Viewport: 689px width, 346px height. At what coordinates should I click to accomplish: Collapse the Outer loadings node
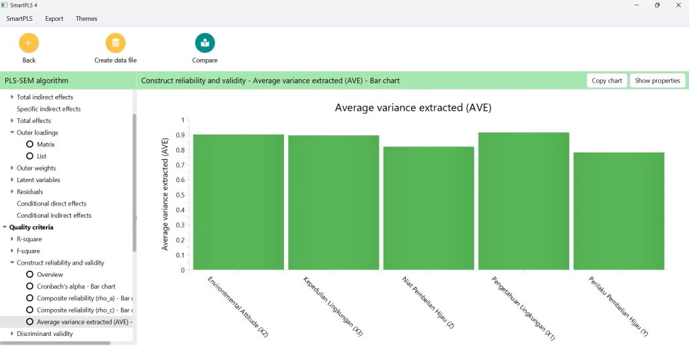point(12,132)
